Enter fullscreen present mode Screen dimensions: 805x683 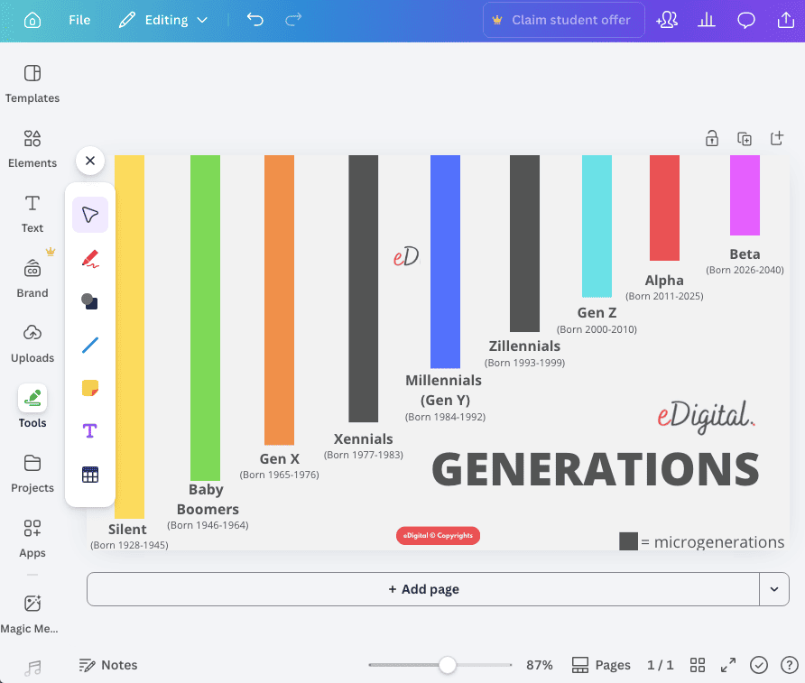click(x=728, y=665)
